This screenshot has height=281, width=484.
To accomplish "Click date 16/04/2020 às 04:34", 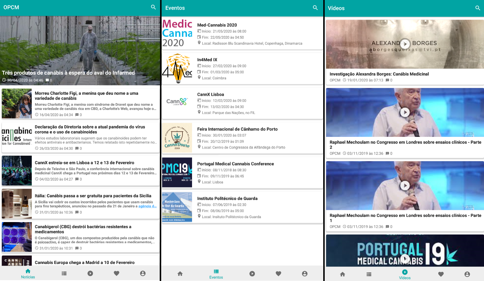I will click(x=56, y=115).
